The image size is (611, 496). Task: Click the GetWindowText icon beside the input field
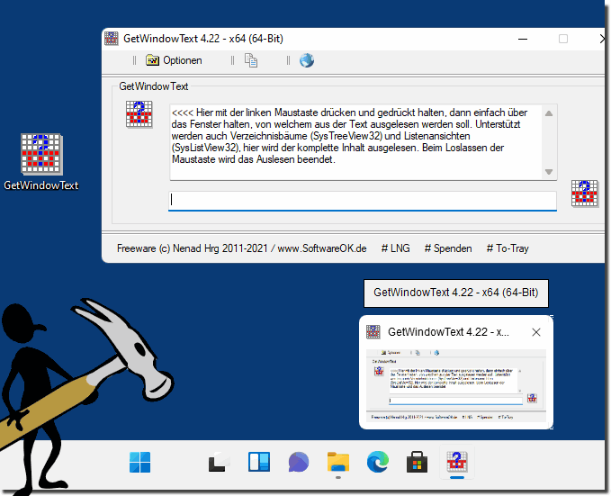(584, 193)
